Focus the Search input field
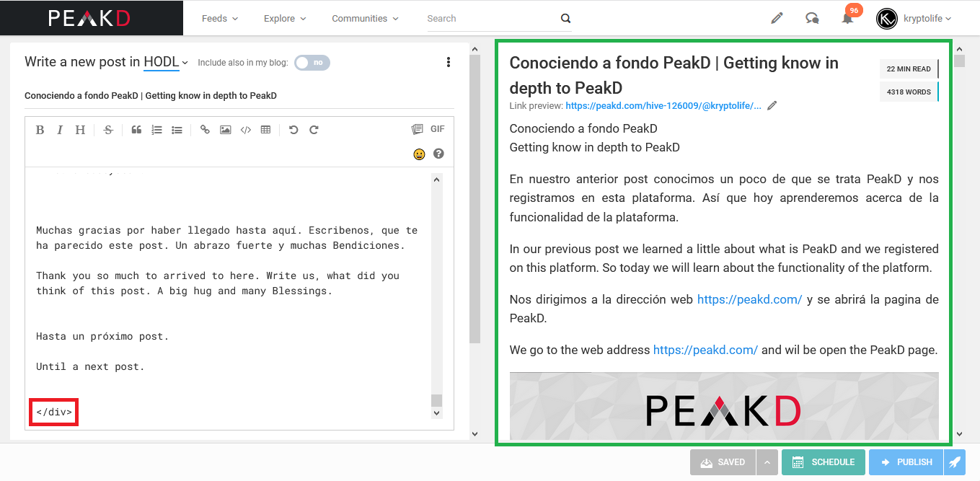This screenshot has width=980, height=481. coord(490,19)
